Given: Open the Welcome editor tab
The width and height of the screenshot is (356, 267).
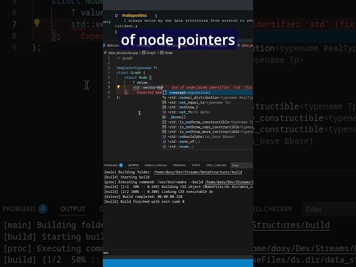Looking at the screenshot, I should pos(111,46).
